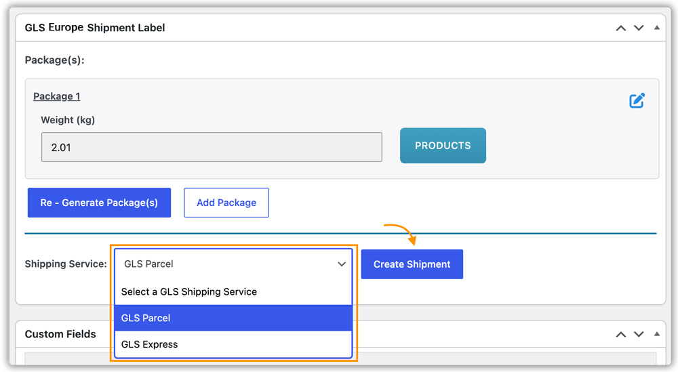Click Re - Generate Package(s) button
Image resolution: width=678 pixels, height=372 pixels.
(x=99, y=203)
